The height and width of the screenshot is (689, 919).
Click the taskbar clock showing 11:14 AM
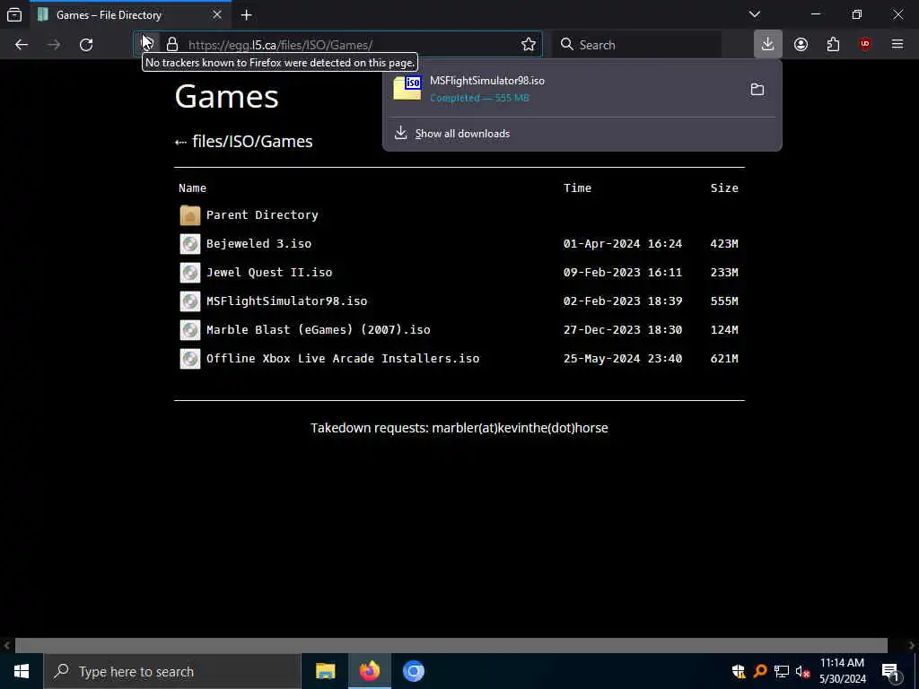point(842,671)
